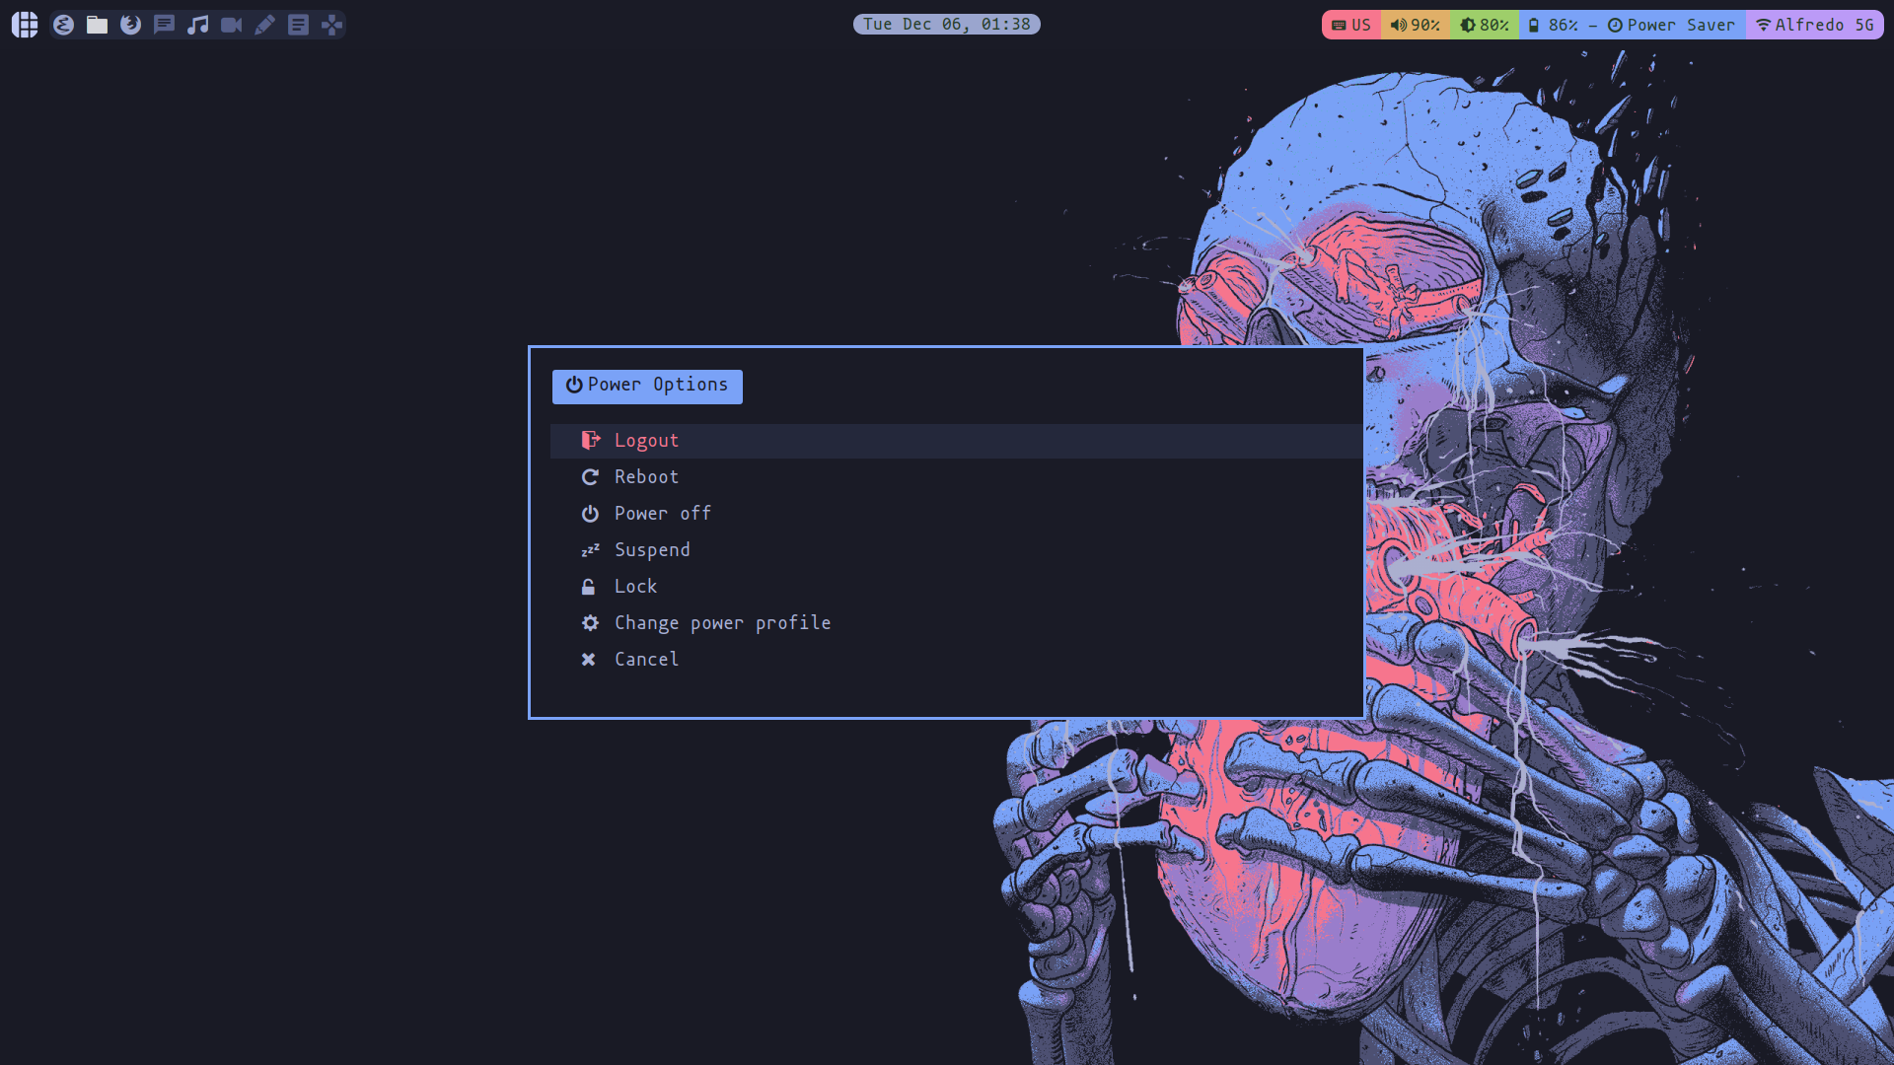
Task: Click the Logout button
Action: (646, 440)
